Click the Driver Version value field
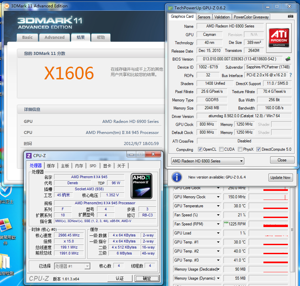The width and height of the screenshot is (300, 286). (x=244, y=116)
